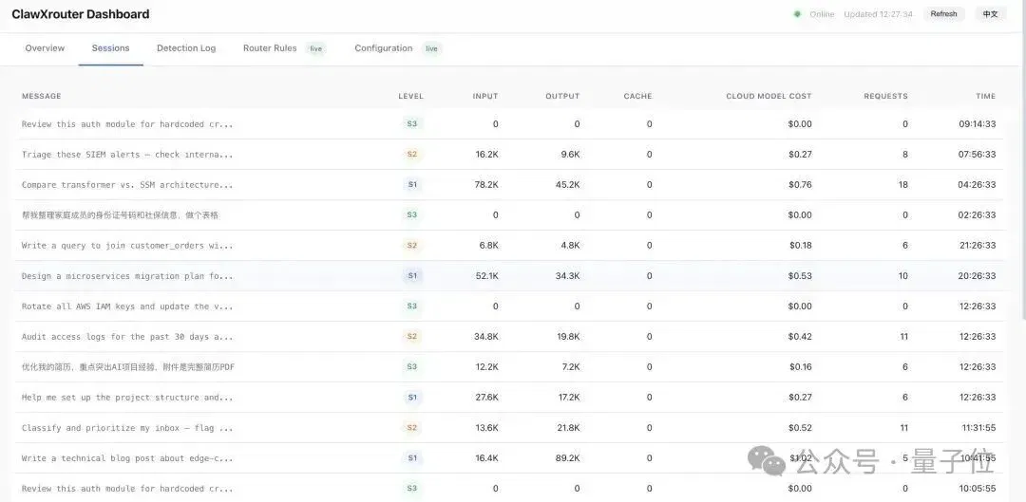Click the $0.76 cloud model cost value
The image size is (1026, 502).
pyautogui.click(x=800, y=185)
